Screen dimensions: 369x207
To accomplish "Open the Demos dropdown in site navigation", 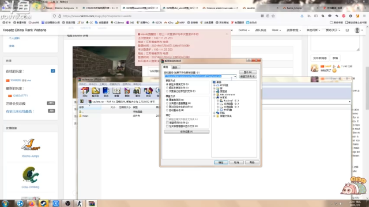I will [244, 30].
